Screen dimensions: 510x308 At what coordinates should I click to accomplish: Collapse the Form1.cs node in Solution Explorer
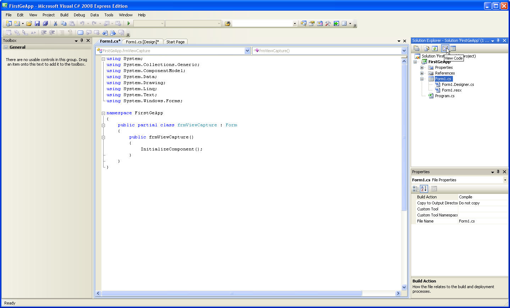[x=422, y=79]
